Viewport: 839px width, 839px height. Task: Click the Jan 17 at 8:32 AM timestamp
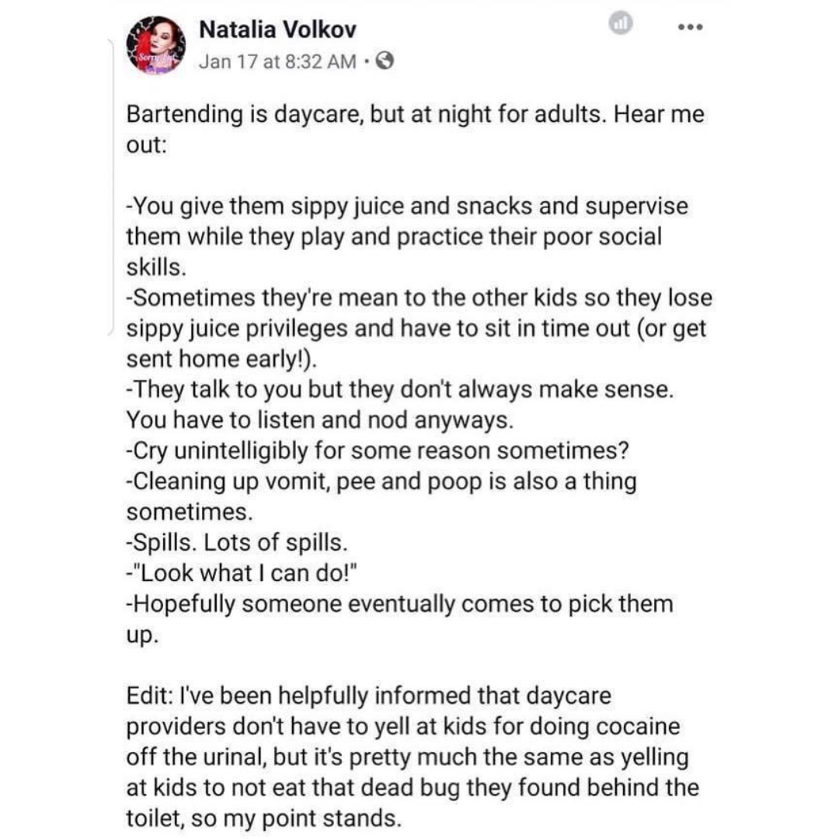point(277,61)
